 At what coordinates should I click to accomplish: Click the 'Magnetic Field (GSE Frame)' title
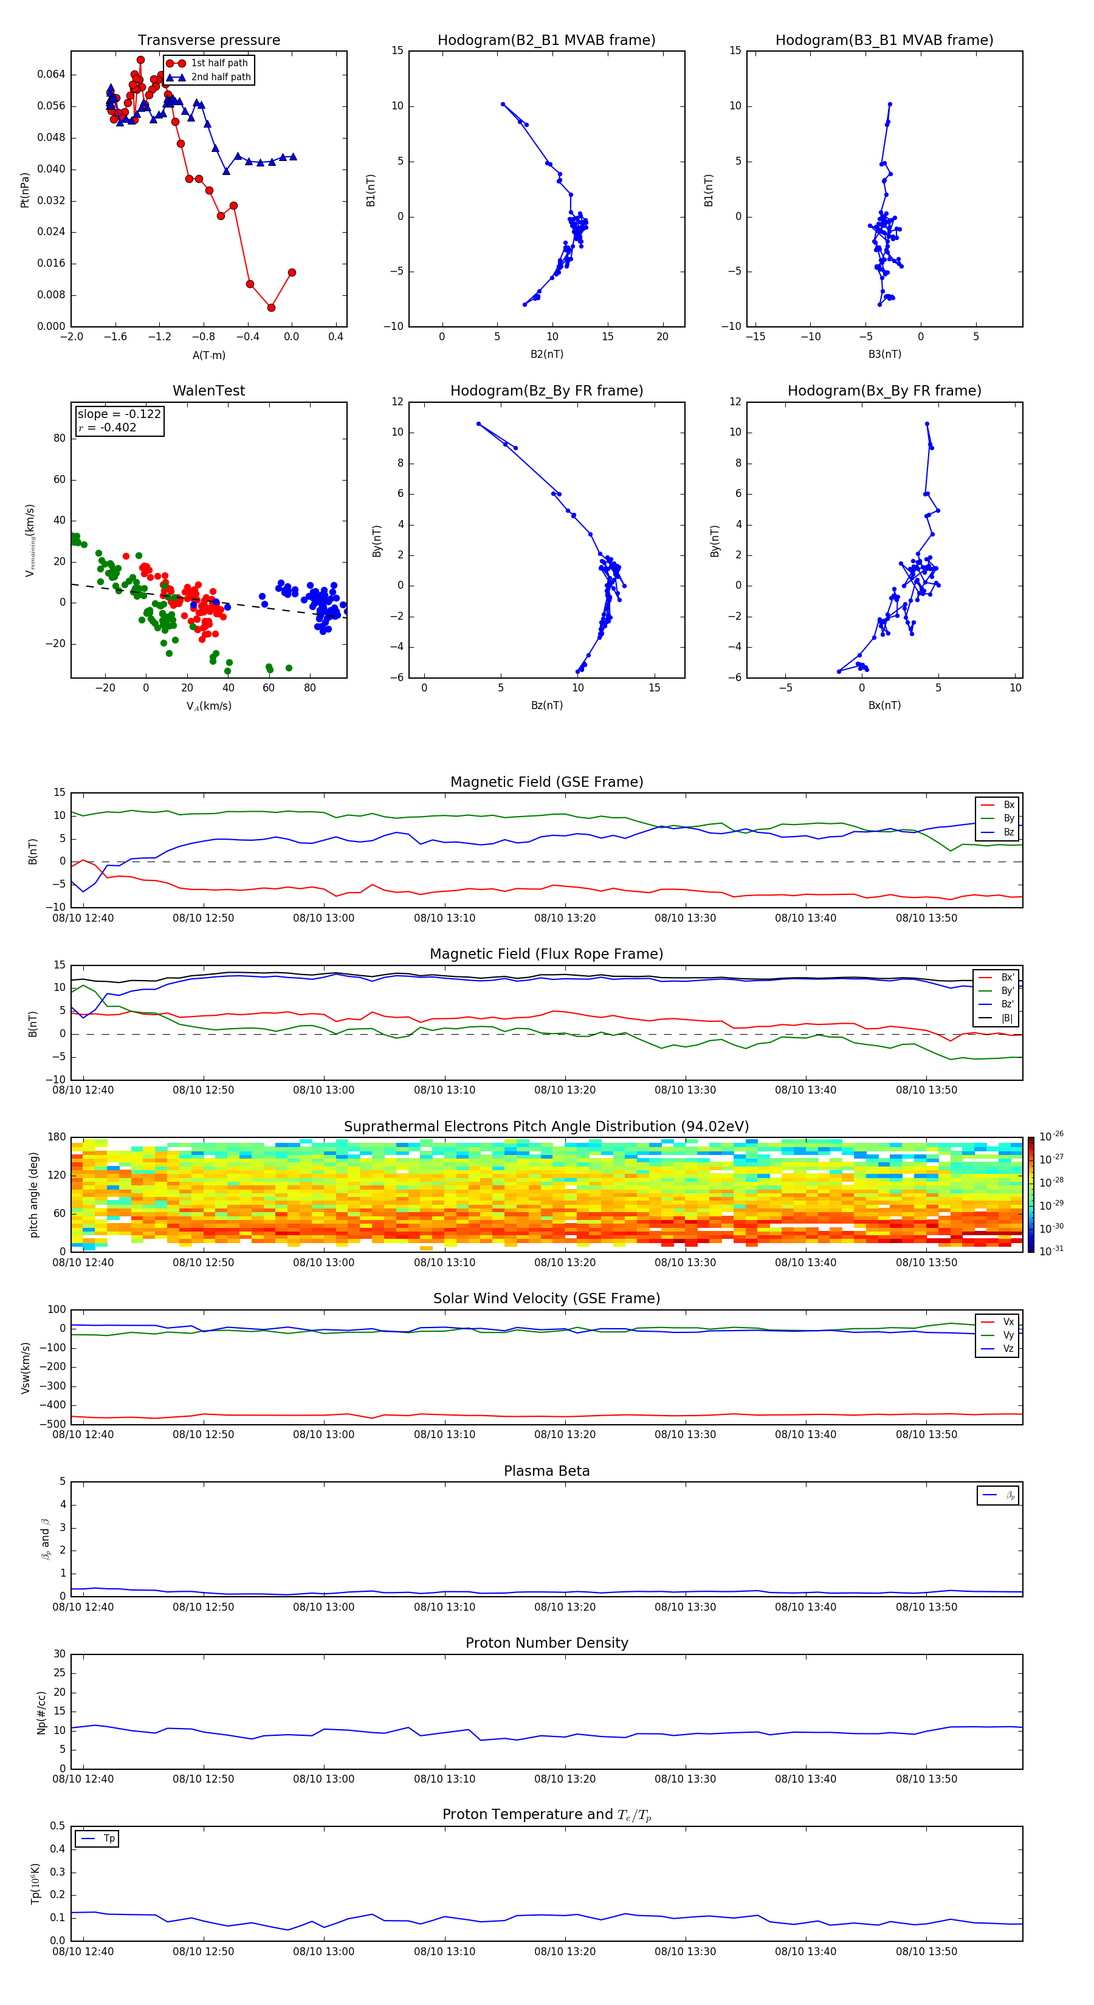546,782
